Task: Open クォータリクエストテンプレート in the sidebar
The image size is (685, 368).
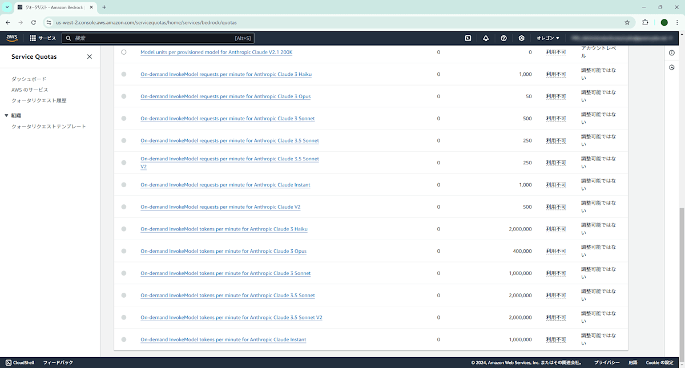Action: pos(49,126)
